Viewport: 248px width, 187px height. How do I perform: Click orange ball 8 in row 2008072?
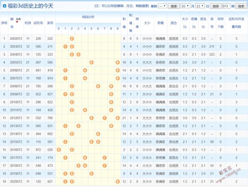click(x=111, y=86)
